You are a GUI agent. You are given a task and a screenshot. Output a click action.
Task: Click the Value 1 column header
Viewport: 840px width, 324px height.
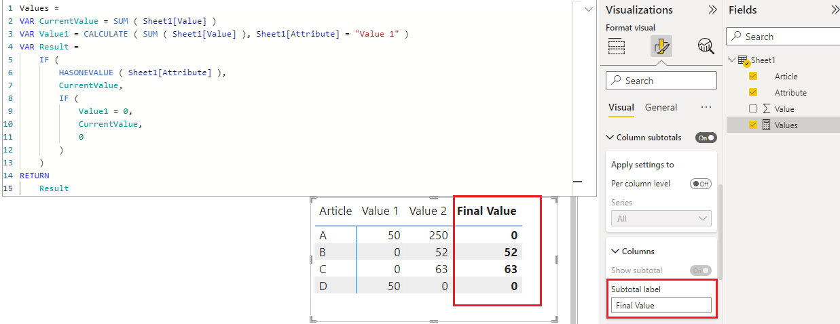[x=380, y=211]
